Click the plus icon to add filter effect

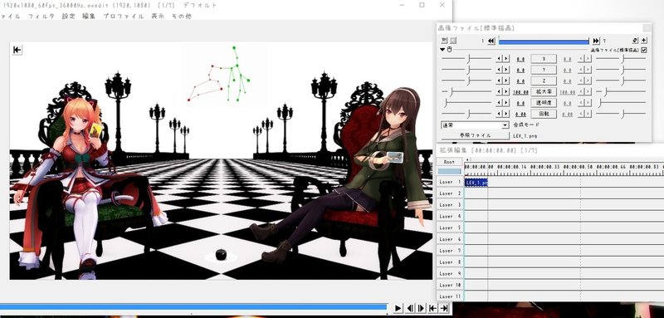(x=644, y=40)
